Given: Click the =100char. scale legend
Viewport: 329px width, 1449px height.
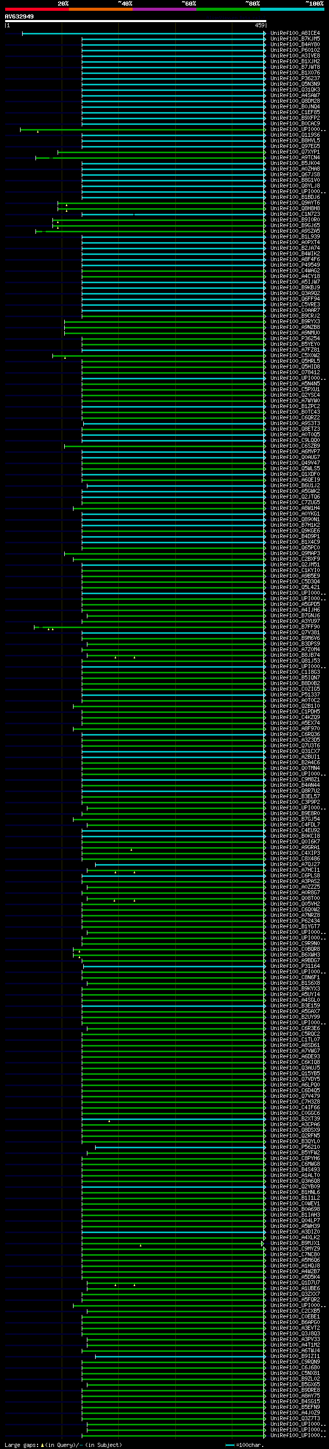Looking at the screenshot, I should coord(245,1445).
